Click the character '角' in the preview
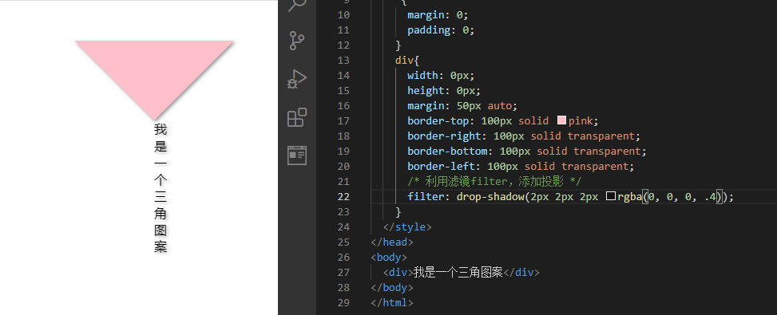 pyautogui.click(x=161, y=214)
